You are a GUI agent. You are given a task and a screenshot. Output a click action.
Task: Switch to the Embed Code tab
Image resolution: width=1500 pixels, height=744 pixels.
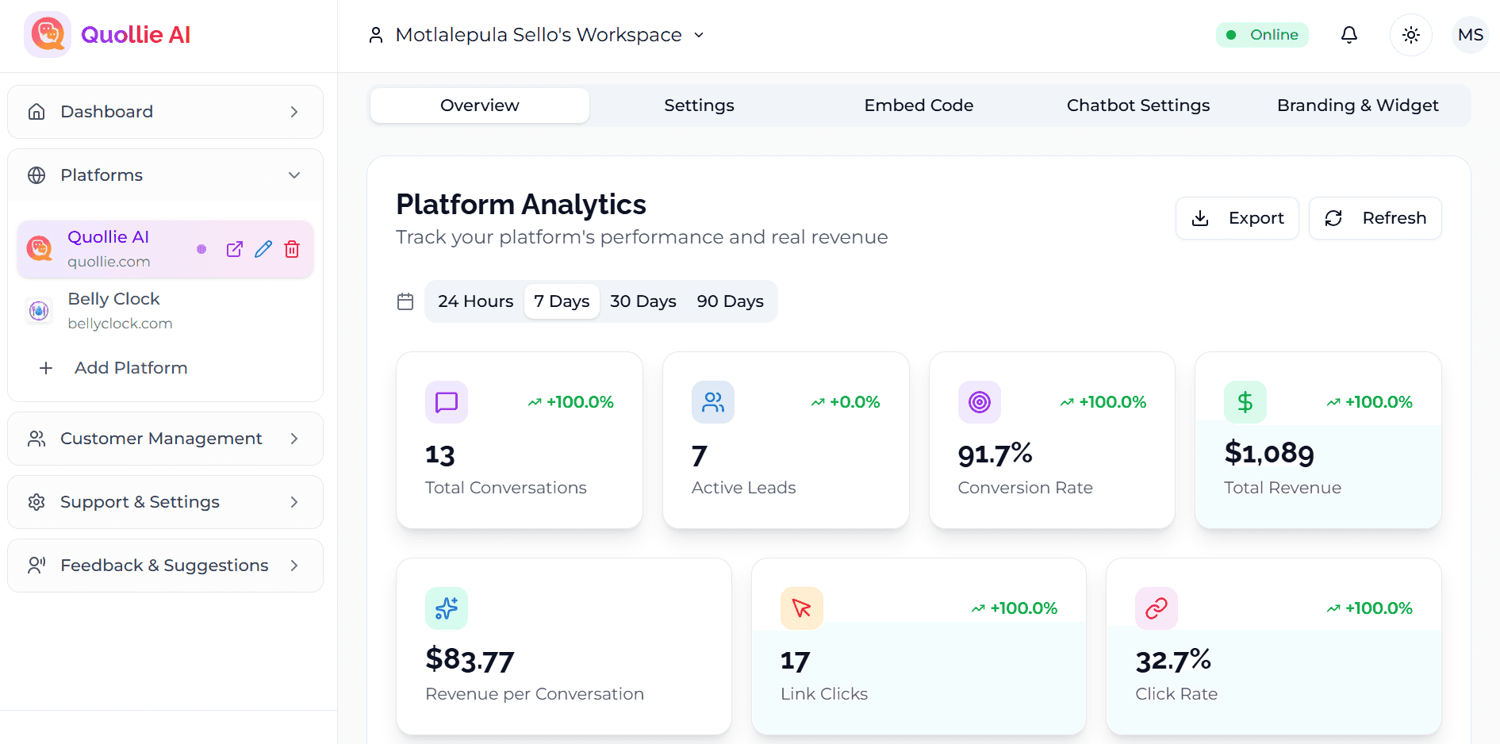pyautogui.click(x=919, y=105)
